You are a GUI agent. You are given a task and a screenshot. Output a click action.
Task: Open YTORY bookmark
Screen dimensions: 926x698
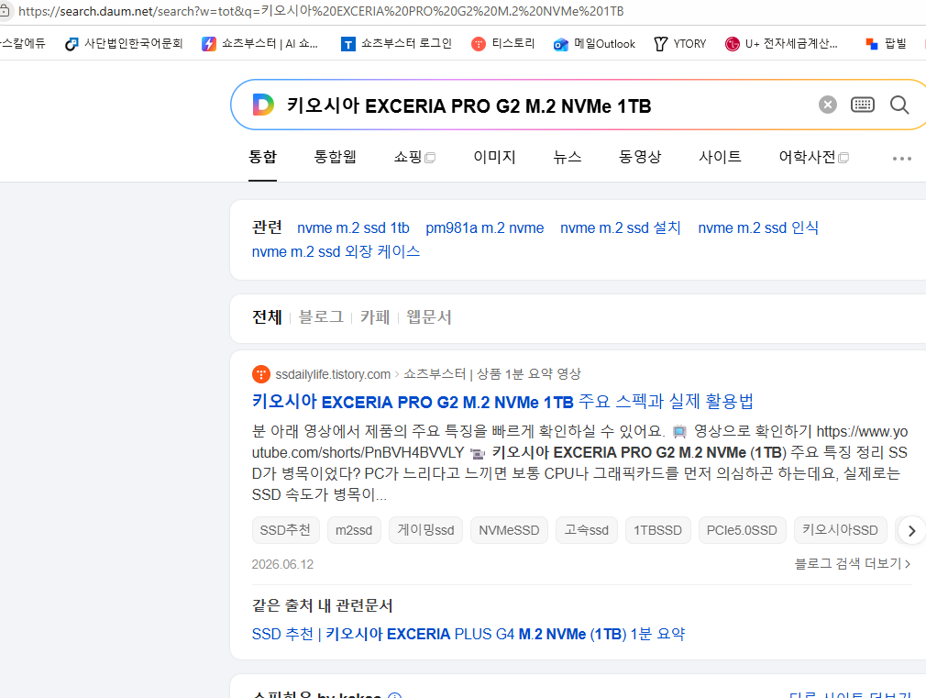[679, 44]
